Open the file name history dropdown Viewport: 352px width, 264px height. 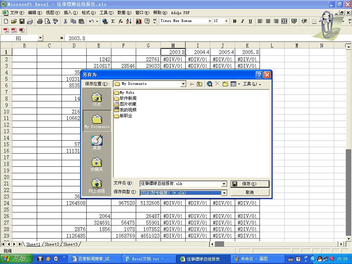[x=224, y=184]
